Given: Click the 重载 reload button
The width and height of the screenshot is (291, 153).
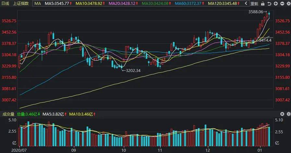Looking at the screenshot, I should (255, 4).
